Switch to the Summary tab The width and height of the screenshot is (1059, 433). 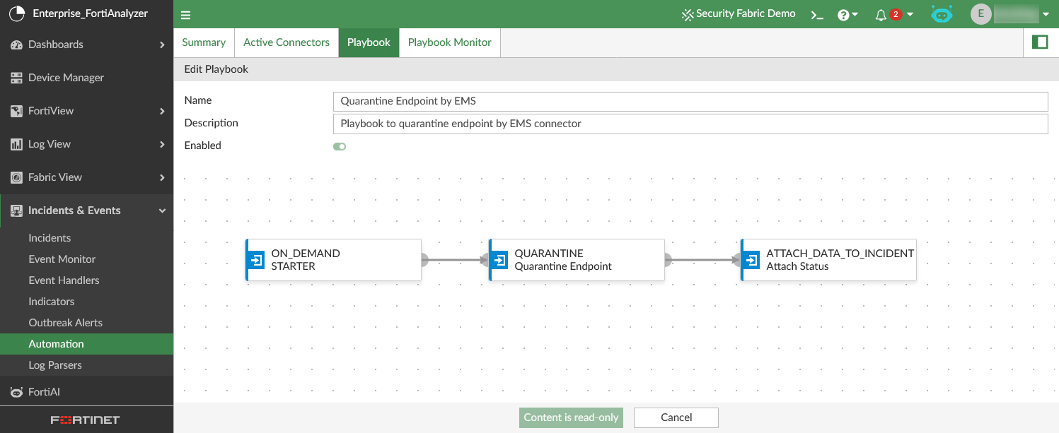point(204,42)
